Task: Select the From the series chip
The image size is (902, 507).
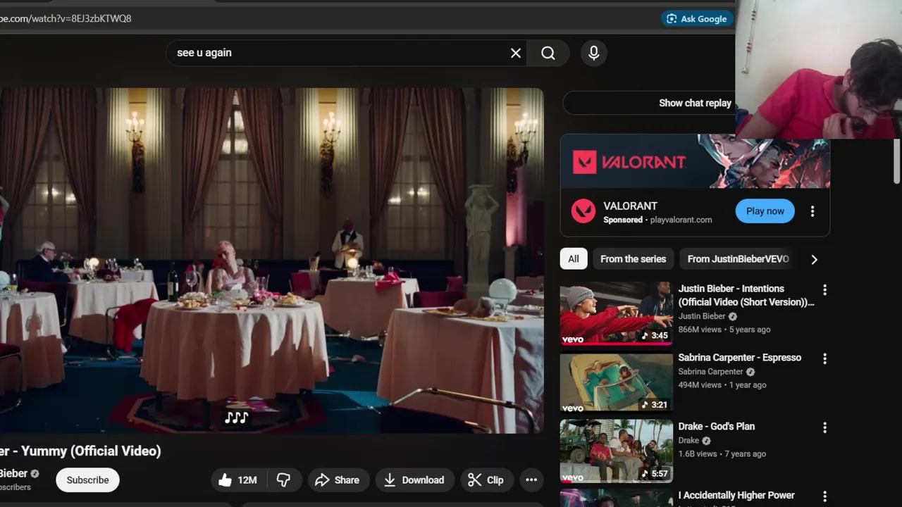Action: 633,259
